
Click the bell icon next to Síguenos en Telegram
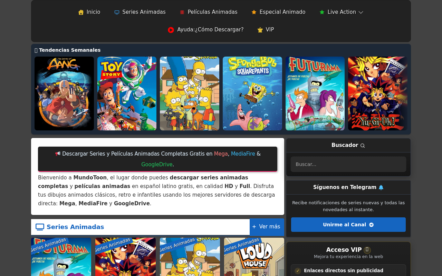click(381, 187)
